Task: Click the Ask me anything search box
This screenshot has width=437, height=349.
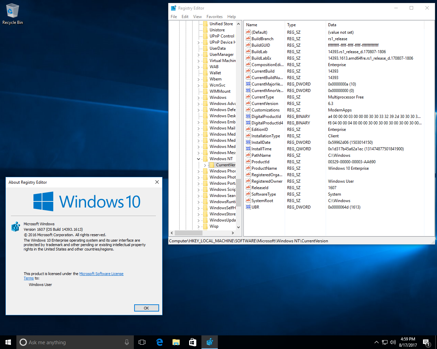Action: (75, 342)
